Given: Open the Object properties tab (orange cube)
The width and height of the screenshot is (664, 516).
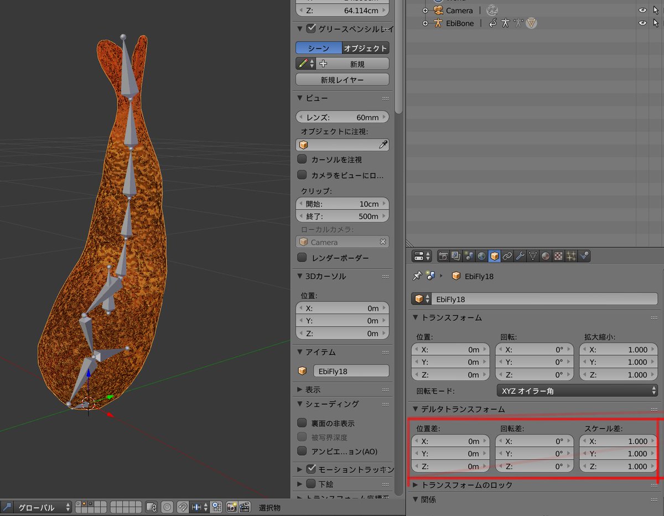Looking at the screenshot, I should pyautogui.click(x=494, y=256).
